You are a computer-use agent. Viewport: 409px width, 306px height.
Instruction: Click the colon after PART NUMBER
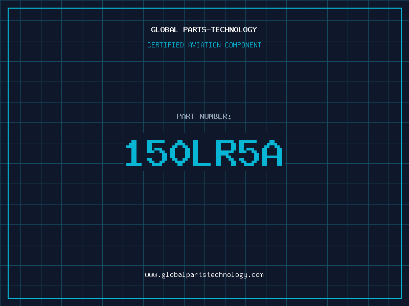point(230,117)
